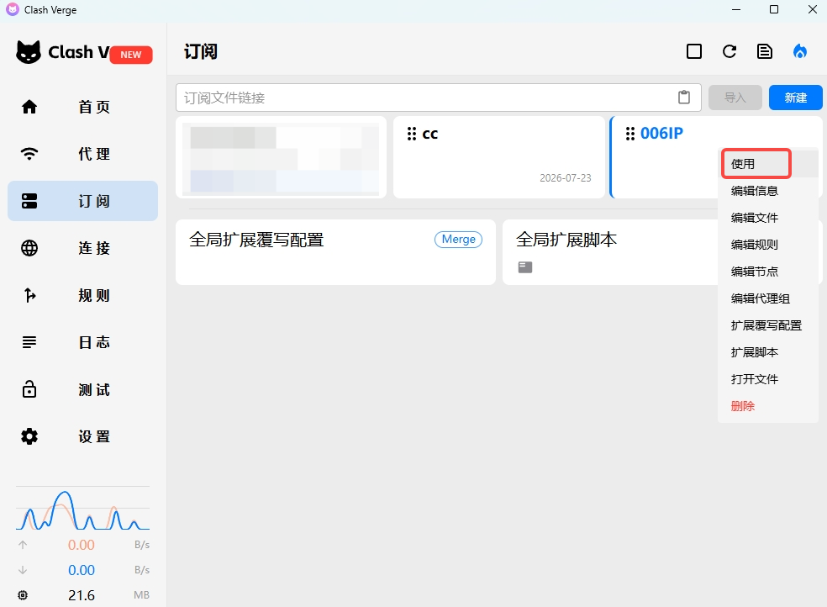
Task: Choose 编辑信息 from the context menu
Action: 768,191
